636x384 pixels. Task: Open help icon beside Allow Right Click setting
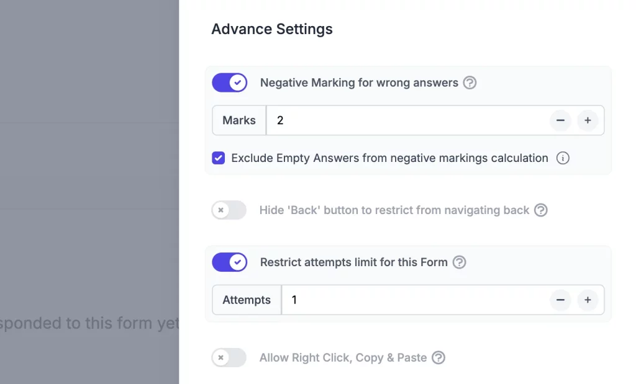coord(438,358)
